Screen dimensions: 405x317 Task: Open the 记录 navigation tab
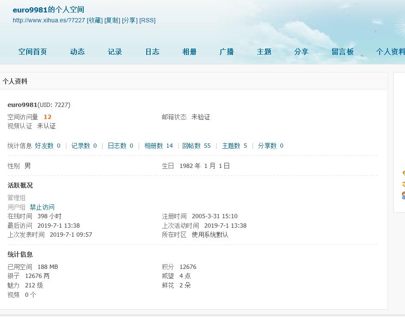[x=115, y=52]
